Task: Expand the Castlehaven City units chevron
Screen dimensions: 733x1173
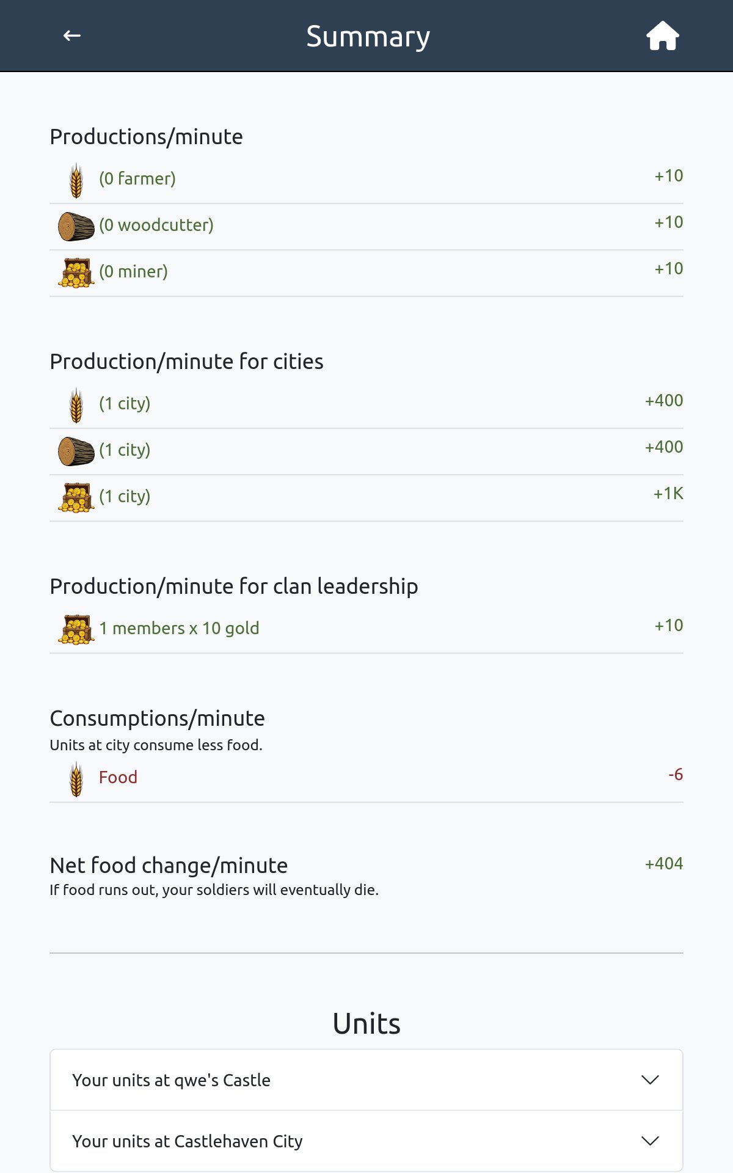Action: pyautogui.click(x=650, y=1141)
